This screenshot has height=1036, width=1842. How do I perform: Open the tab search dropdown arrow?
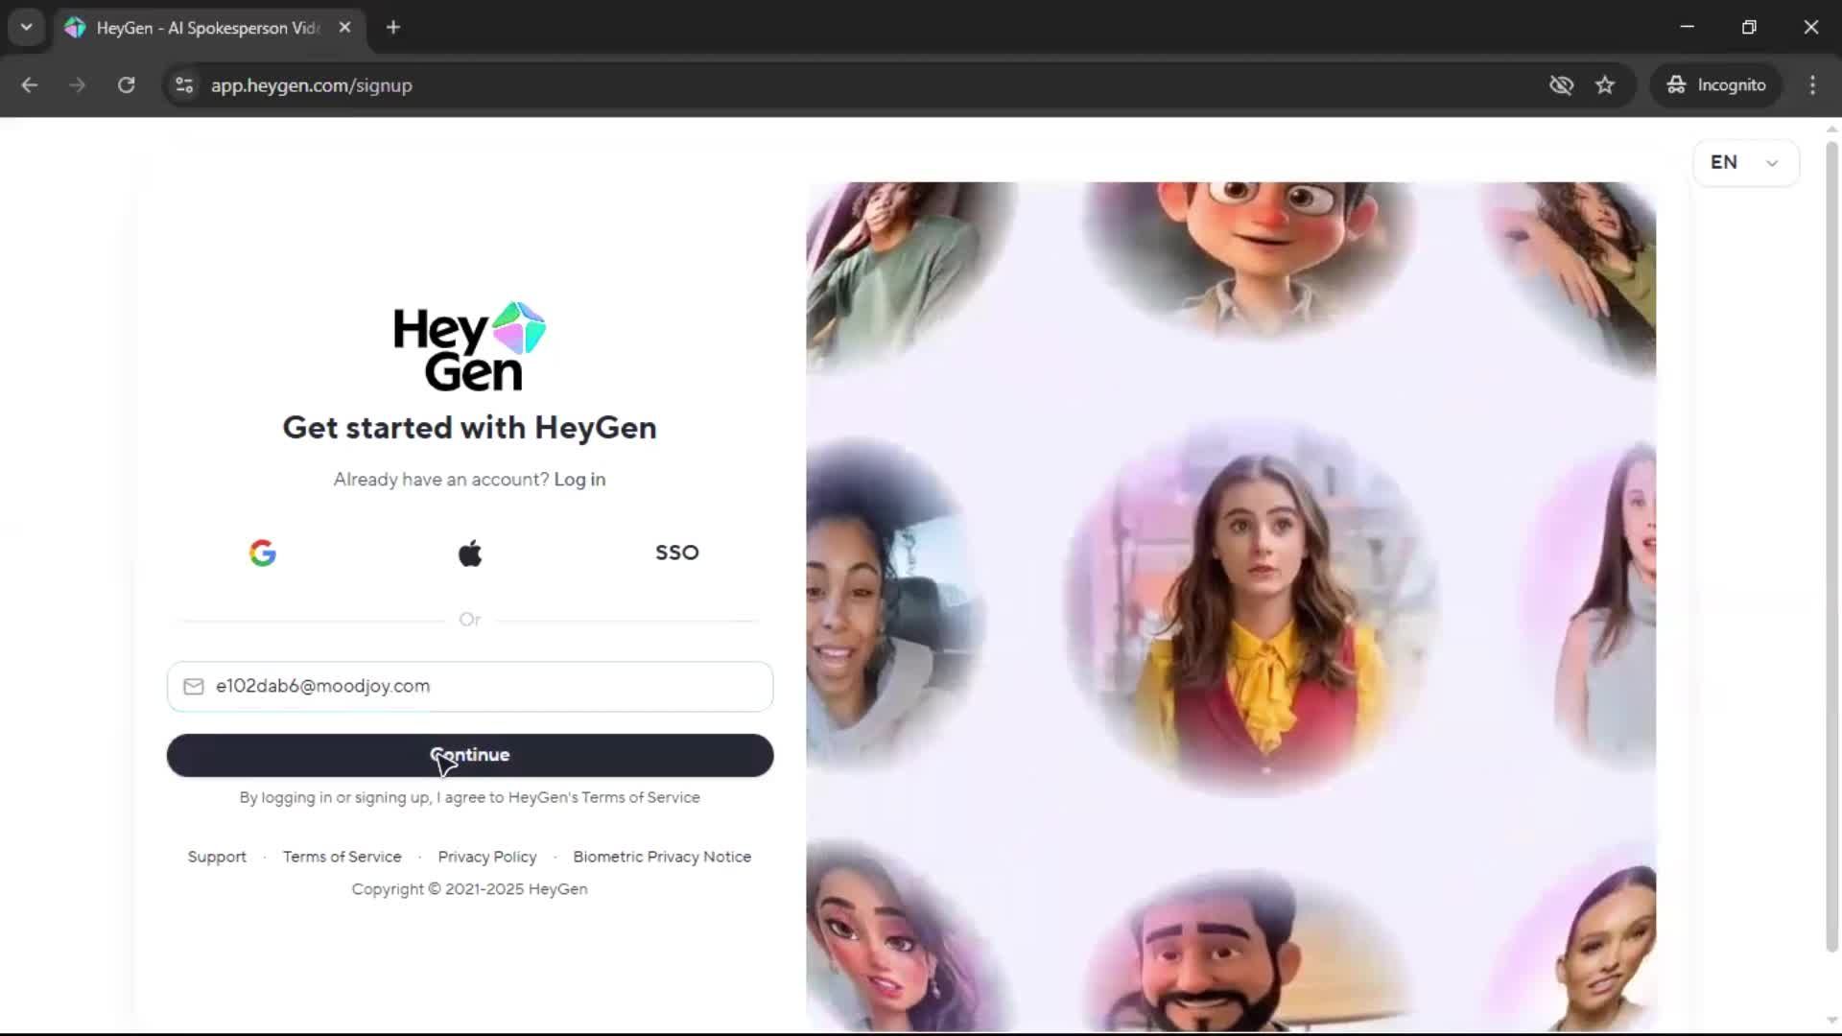coord(27,27)
